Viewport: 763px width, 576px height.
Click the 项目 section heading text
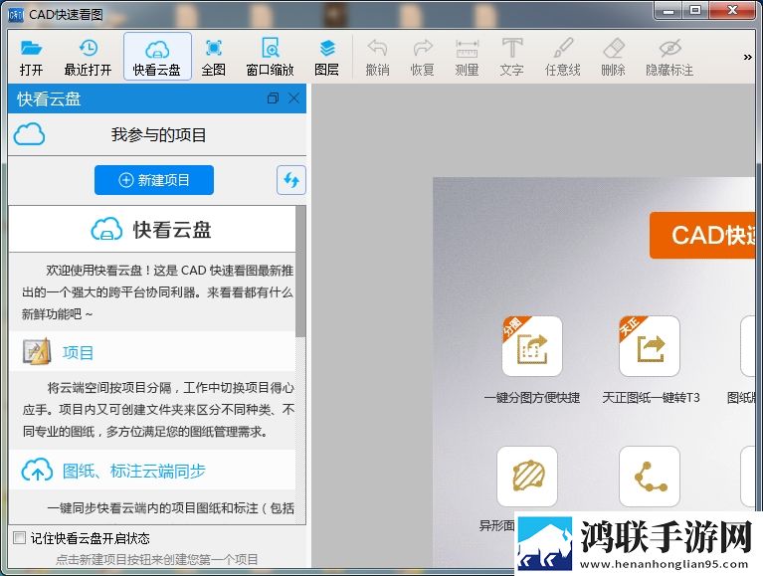78,353
